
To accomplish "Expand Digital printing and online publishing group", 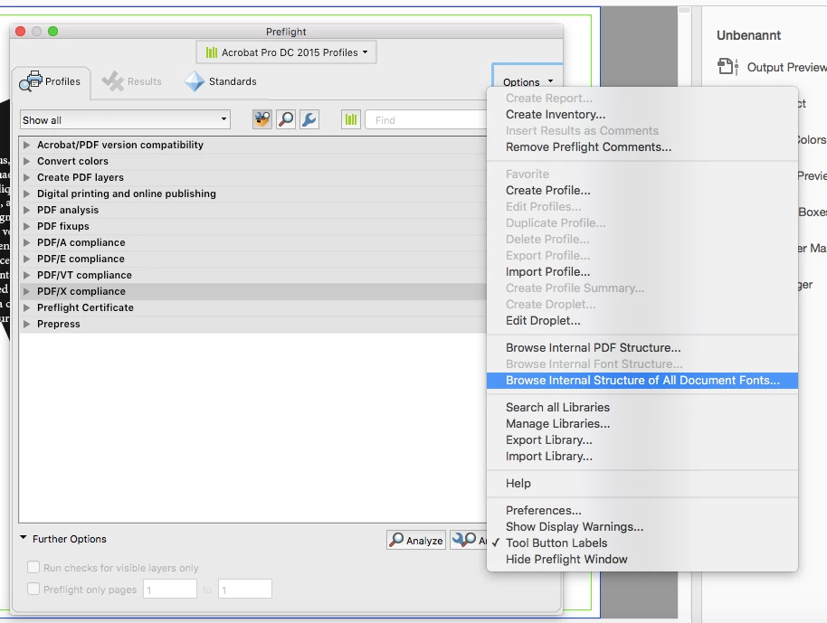I will coord(26,194).
